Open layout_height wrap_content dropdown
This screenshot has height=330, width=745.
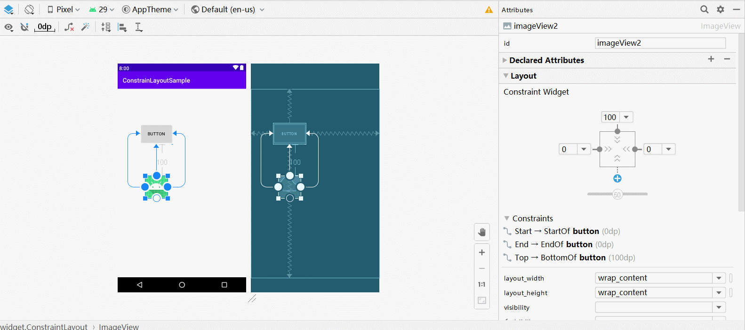point(719,293)
